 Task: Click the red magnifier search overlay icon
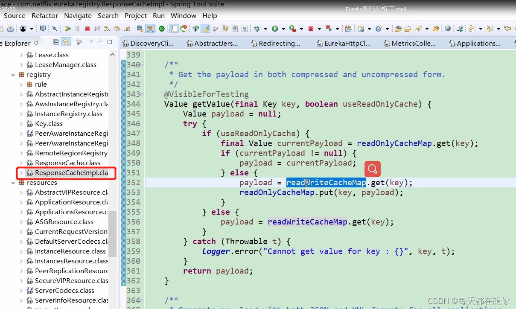(372, 169)
